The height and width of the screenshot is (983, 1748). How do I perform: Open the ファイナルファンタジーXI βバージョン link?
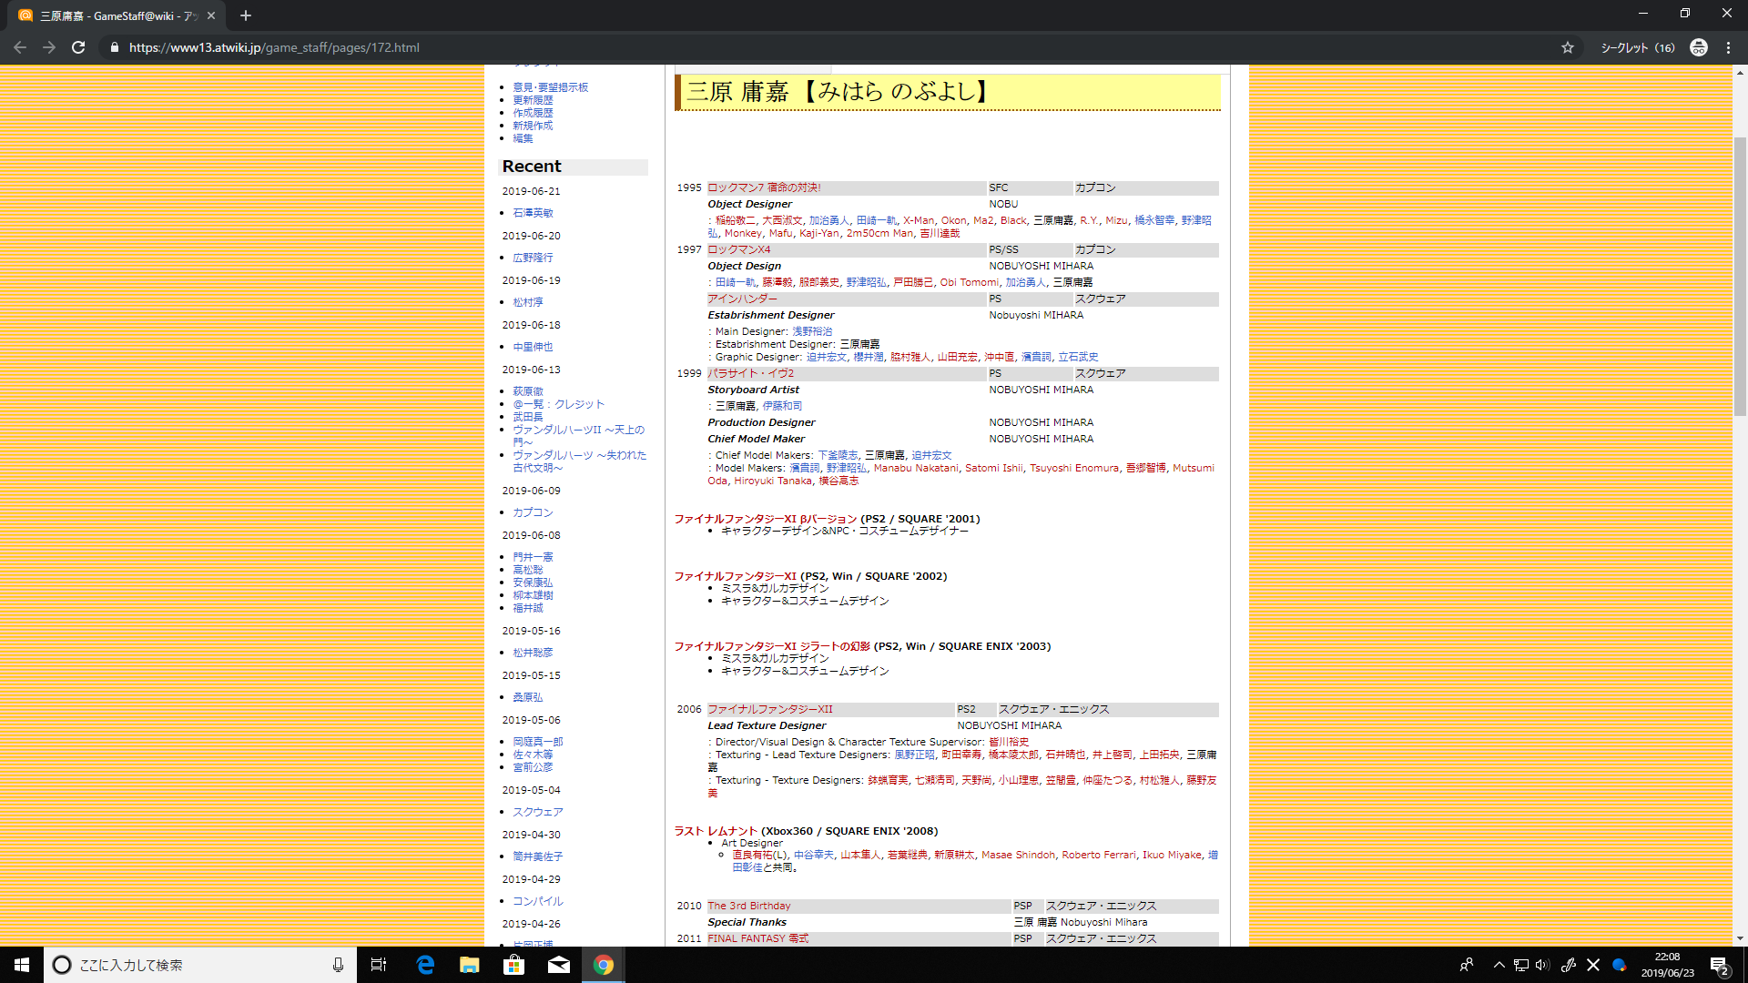[765, 519]
